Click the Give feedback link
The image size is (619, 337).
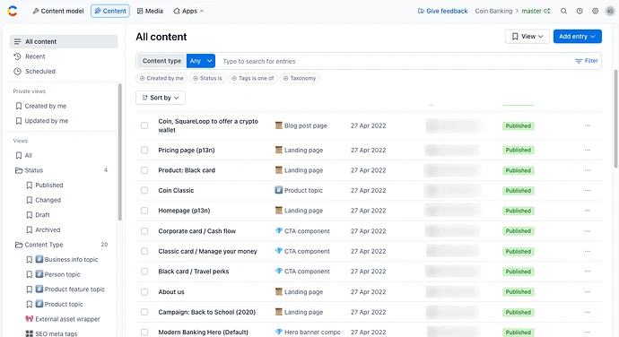(442, 11)
